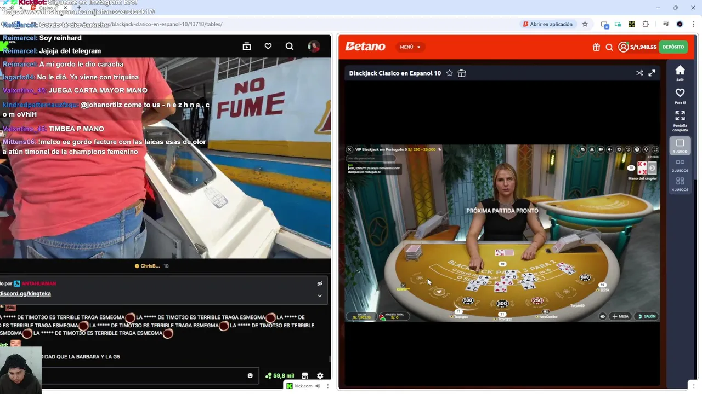This screenshot has width=702, height=394.
Task: Open the blackjack game settings gear
Action: click(619, 149)
